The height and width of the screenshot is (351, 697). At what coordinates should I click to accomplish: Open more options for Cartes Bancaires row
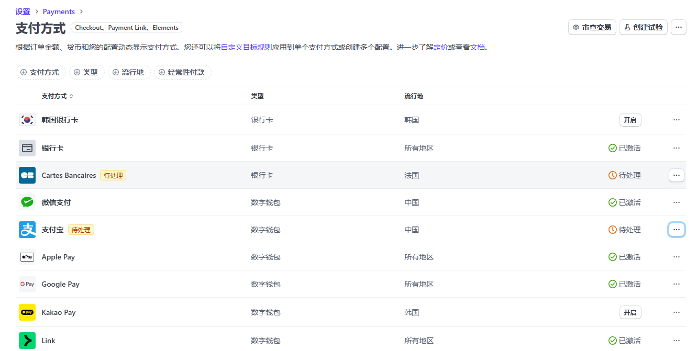point(677,175)
